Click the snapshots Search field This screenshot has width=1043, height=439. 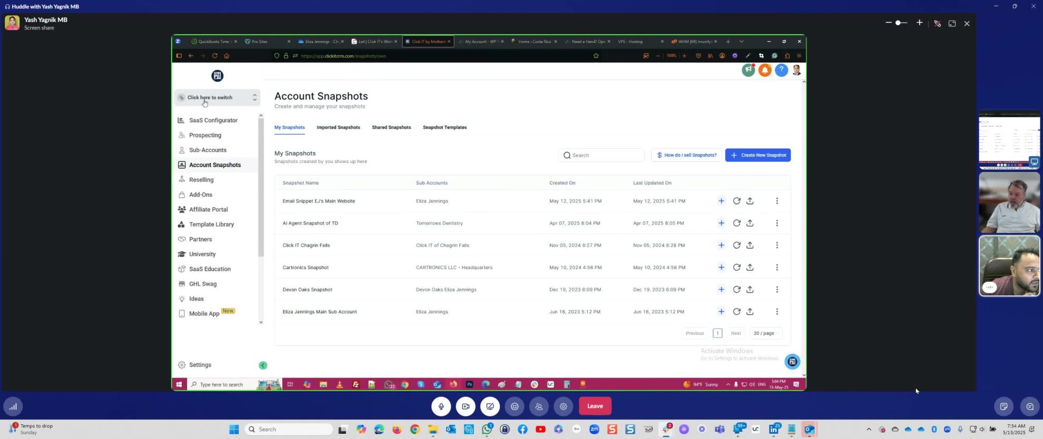point(601,155)
